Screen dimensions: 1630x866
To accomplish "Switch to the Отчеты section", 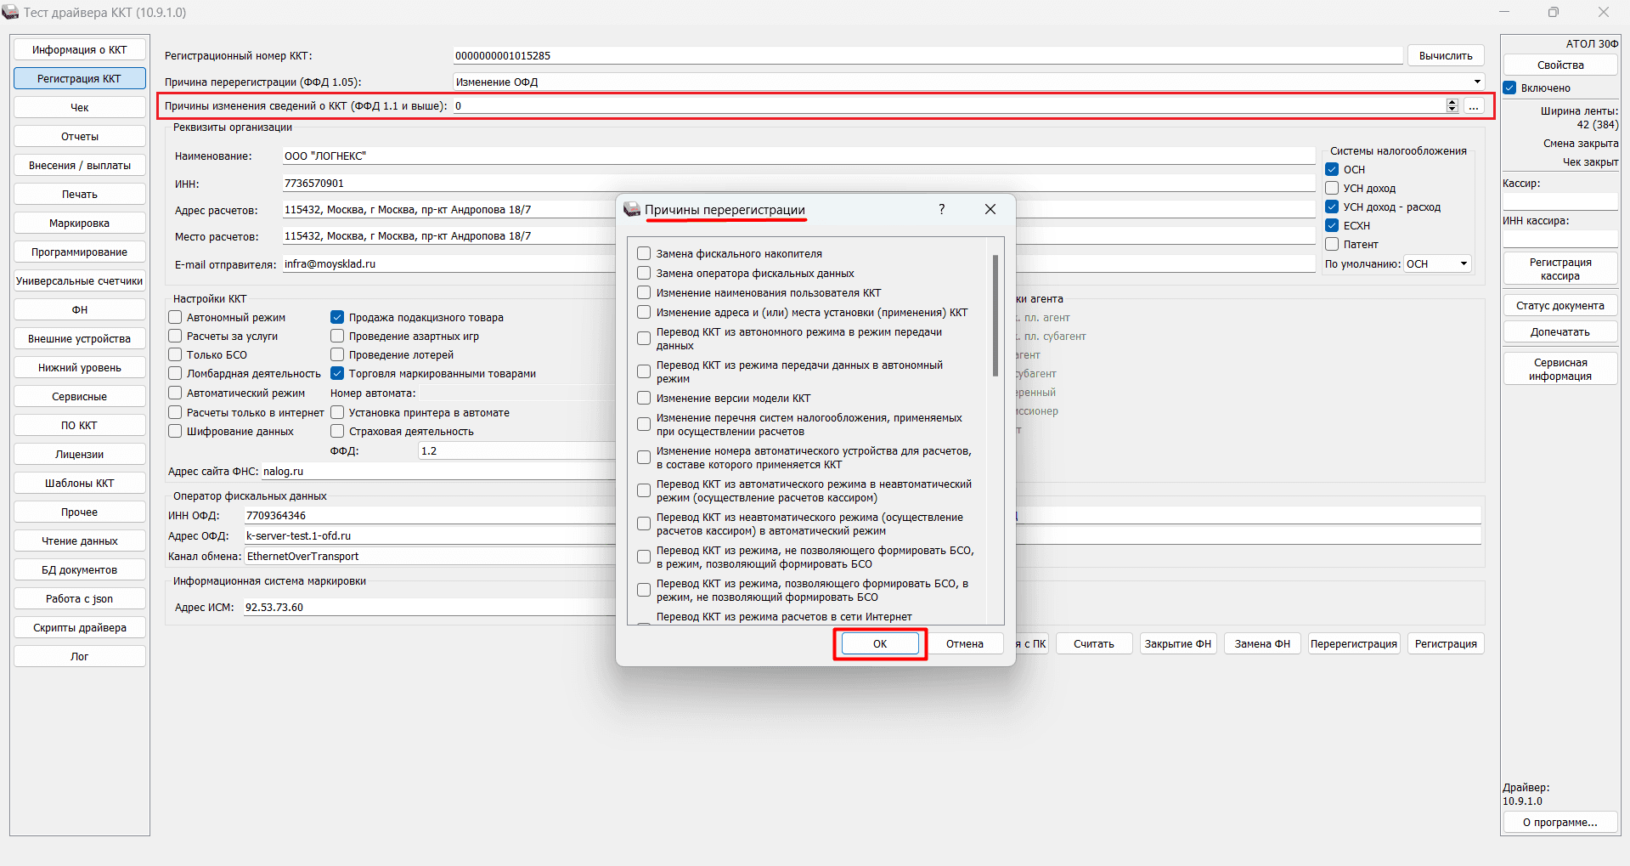I will [80, 137].
